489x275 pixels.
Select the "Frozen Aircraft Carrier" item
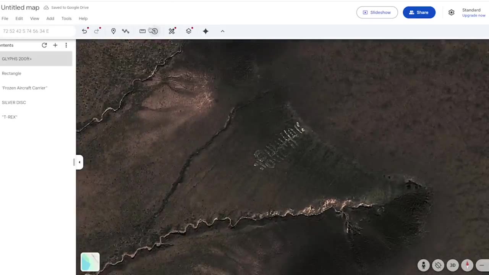click(36, 88)
